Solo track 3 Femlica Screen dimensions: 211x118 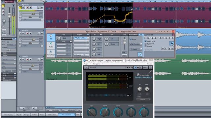[20, 59]
